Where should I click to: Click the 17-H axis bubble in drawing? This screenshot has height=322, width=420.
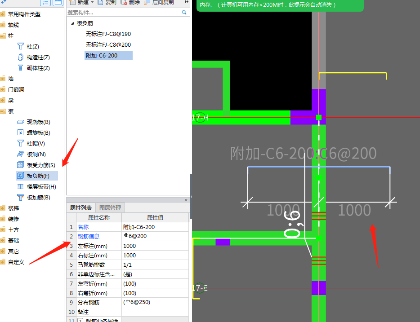(x=200, y=117)
